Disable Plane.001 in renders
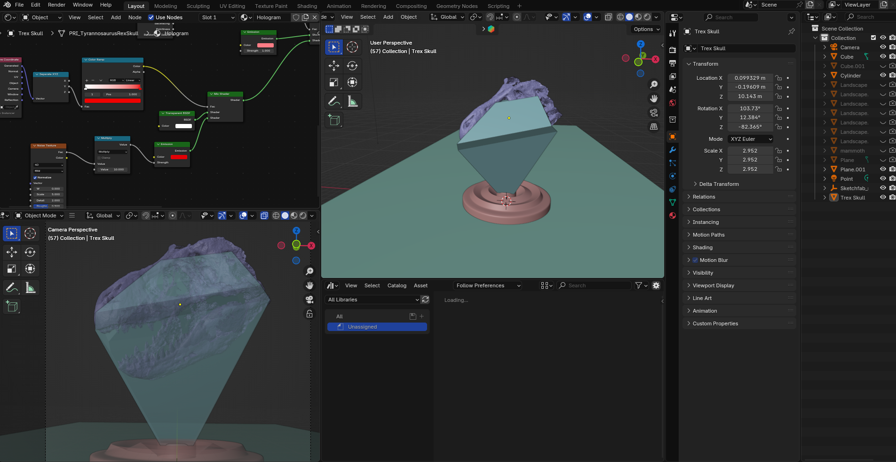This screenshot has height=462, width=896. point(892,169)
